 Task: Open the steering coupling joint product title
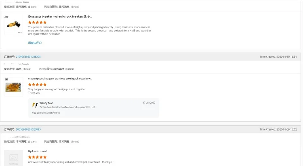tap(60, 79)
